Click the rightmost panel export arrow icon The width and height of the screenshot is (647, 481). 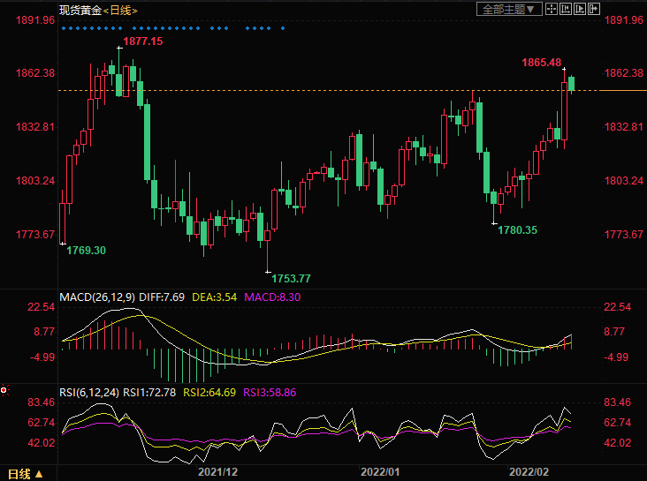[594, 9]
